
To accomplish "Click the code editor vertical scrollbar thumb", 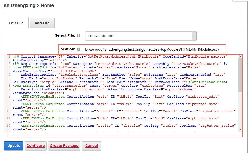I will (240, 75).
